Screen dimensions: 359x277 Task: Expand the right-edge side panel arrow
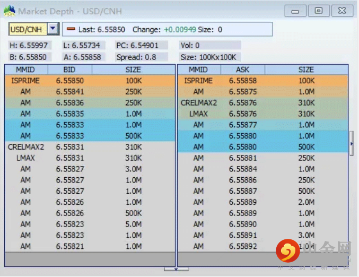(x=351, y=143)
